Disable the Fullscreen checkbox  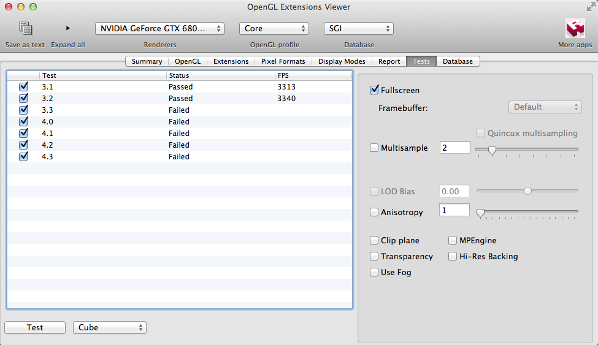[x=374, y=90]
